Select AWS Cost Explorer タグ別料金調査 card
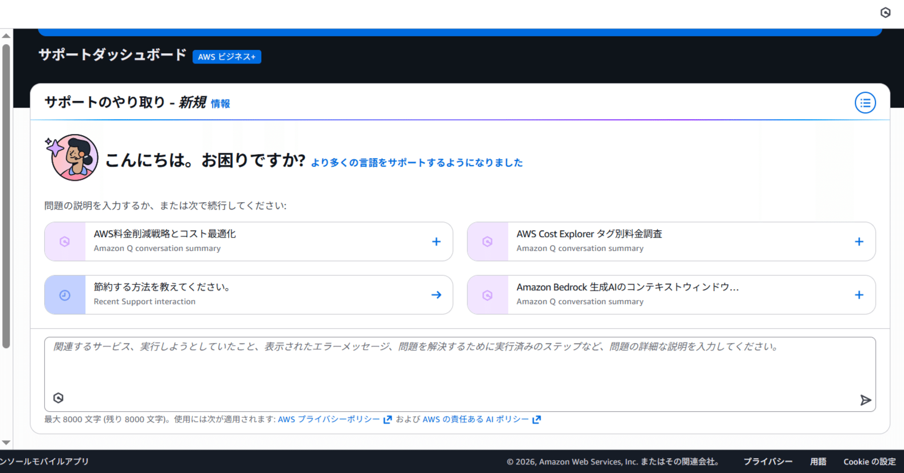The height and width of the screenshot is (473, 904). pos(671,242)
